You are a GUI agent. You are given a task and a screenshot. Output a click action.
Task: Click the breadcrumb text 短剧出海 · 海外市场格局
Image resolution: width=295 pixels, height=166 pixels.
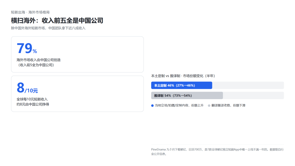pyautogui.click(x=30, y=12)
